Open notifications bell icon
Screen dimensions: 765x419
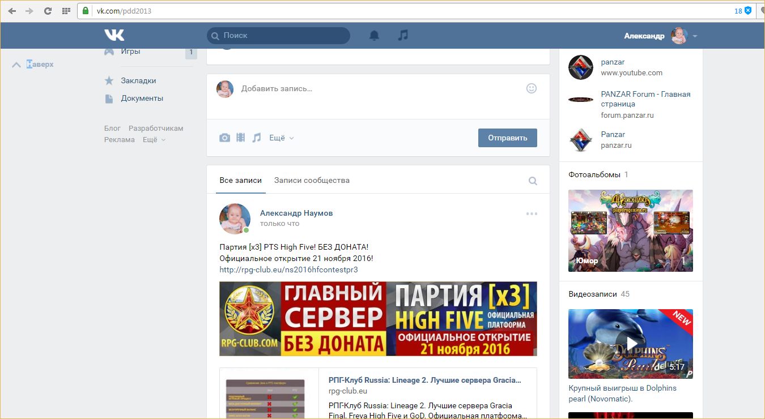pos(374,35)
